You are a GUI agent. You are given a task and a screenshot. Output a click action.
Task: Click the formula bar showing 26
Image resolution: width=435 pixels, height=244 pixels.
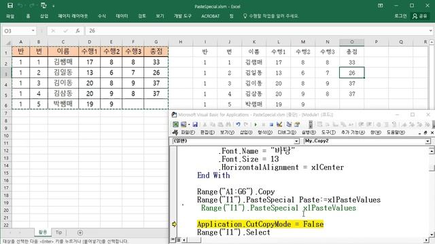[x=257, y=30]
